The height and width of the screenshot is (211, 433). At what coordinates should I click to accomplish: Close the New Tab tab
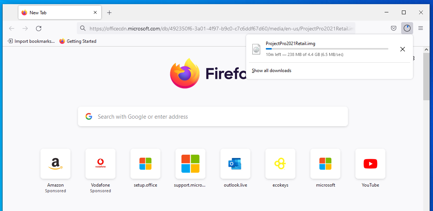click(95, 12)
